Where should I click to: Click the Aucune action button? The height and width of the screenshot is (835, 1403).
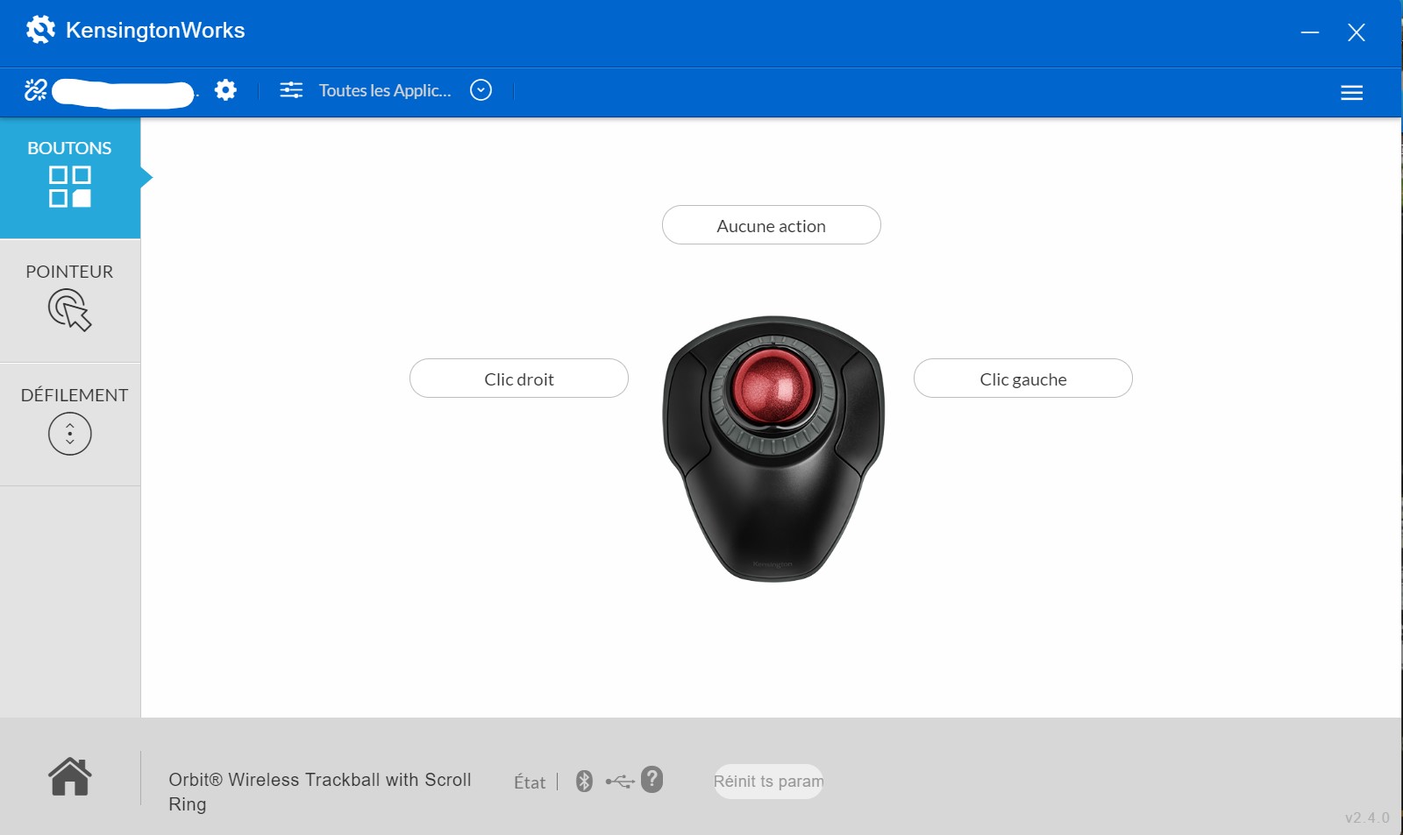click(x=771, y=225)
